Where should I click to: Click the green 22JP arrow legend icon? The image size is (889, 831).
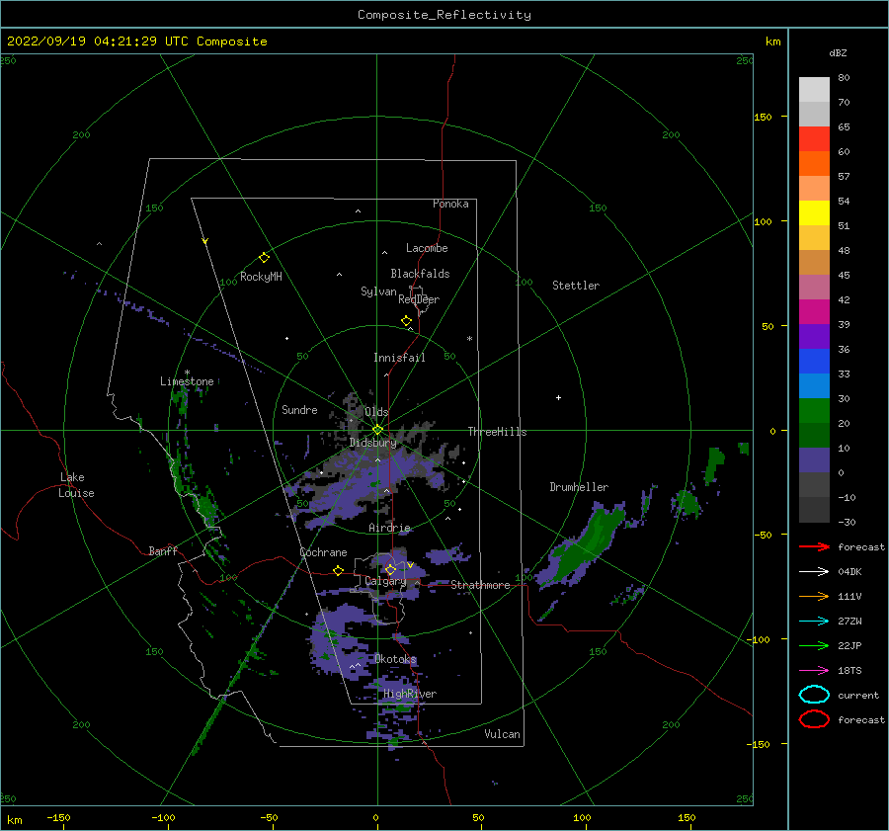[x=814, y=645]
